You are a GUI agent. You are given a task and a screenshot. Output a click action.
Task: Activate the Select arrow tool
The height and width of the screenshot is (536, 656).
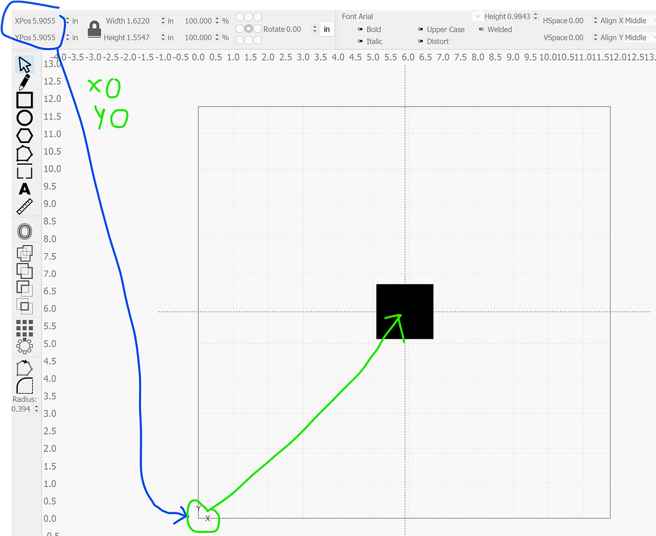[24, 64]
